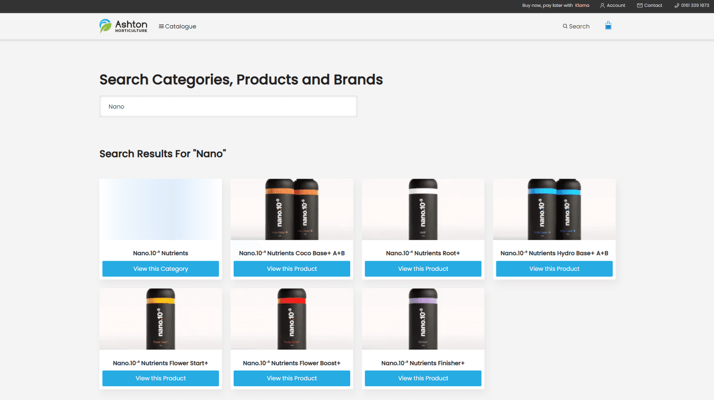Click the Search magnifier icon
This screenshot has height=400, width=714.
pyautogui.click(x=565, y=26)
